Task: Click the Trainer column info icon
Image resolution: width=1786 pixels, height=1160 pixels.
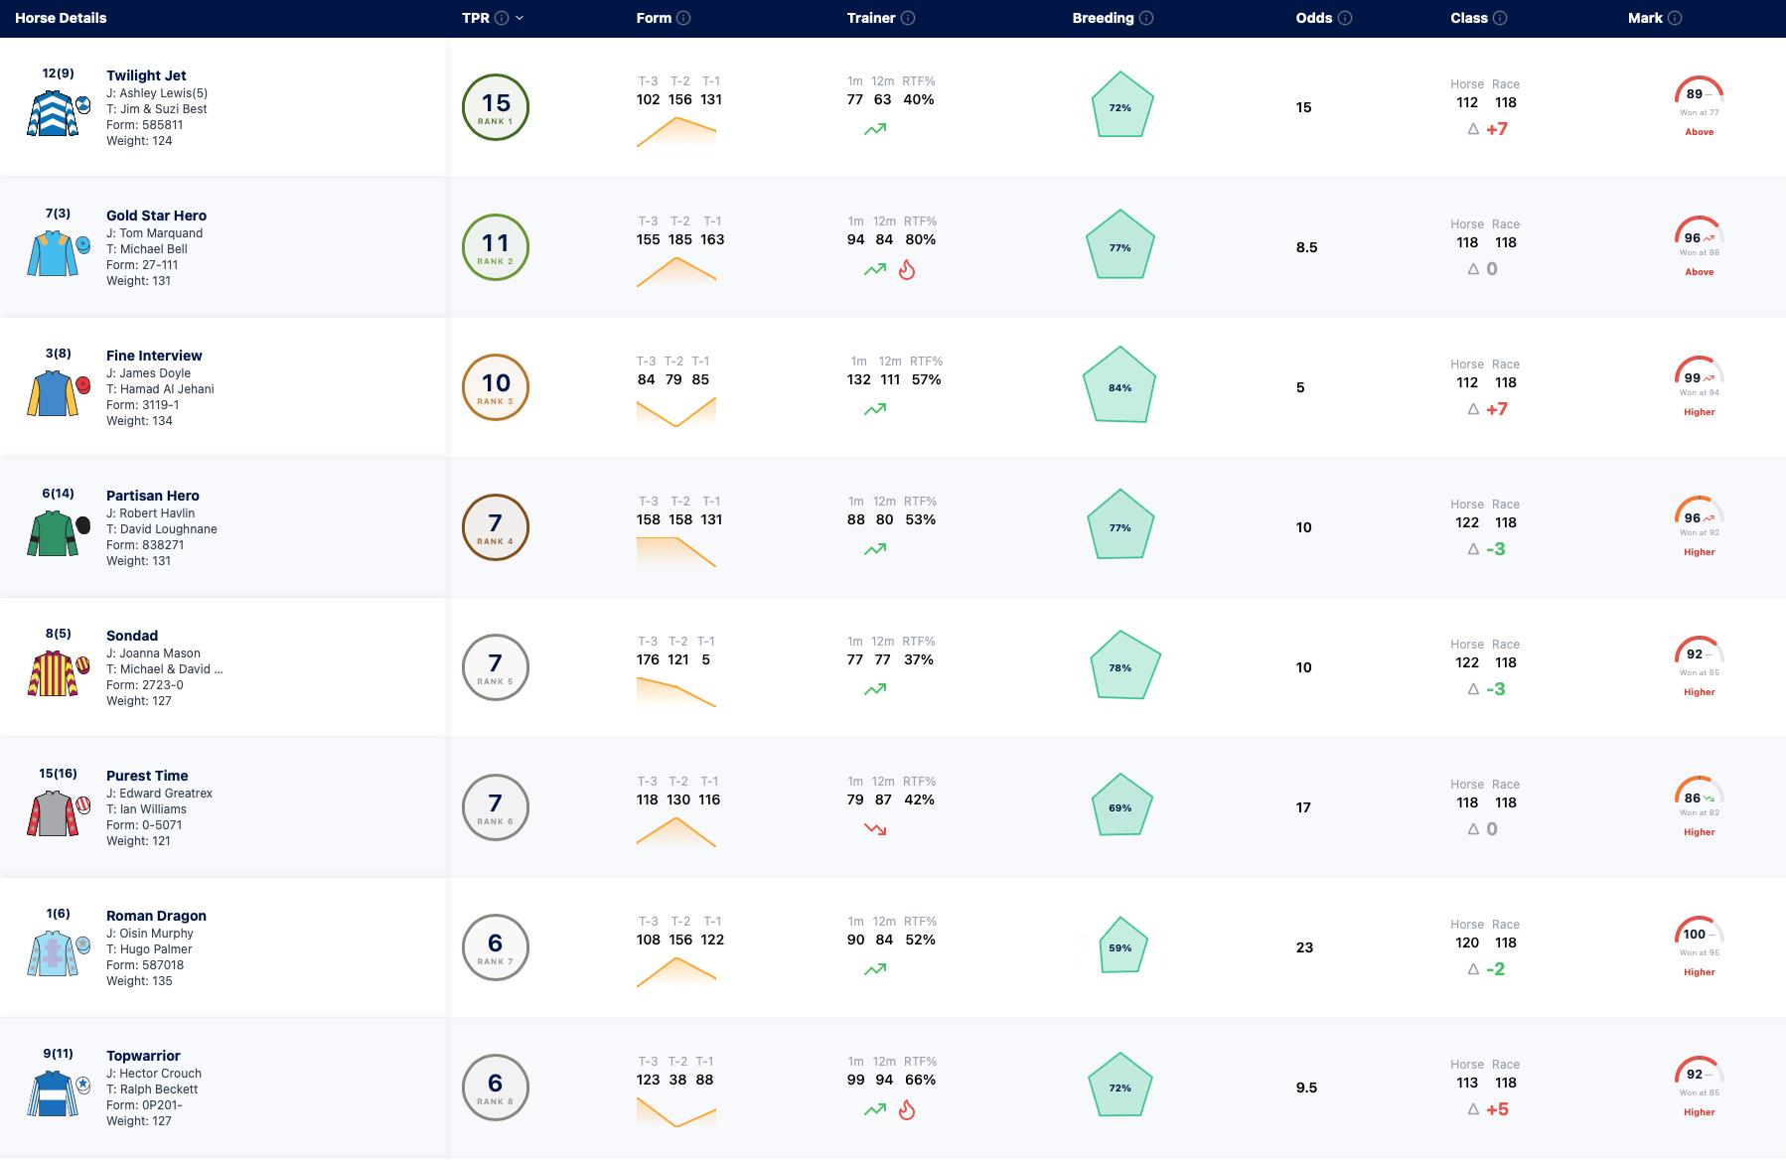Action: coord(908,18)
